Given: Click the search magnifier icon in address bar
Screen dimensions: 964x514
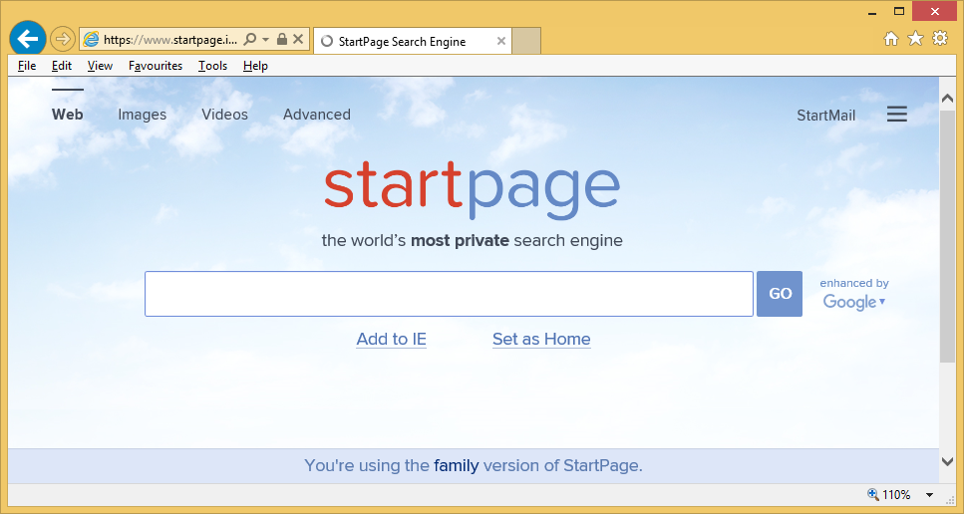Looking at the screenshot, I should [249, 39].
